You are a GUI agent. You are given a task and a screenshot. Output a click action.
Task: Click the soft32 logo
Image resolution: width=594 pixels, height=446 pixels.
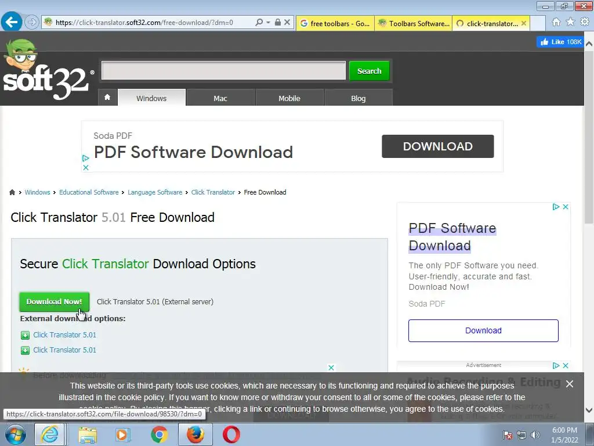pyautogui.click(x=48, y=70)
